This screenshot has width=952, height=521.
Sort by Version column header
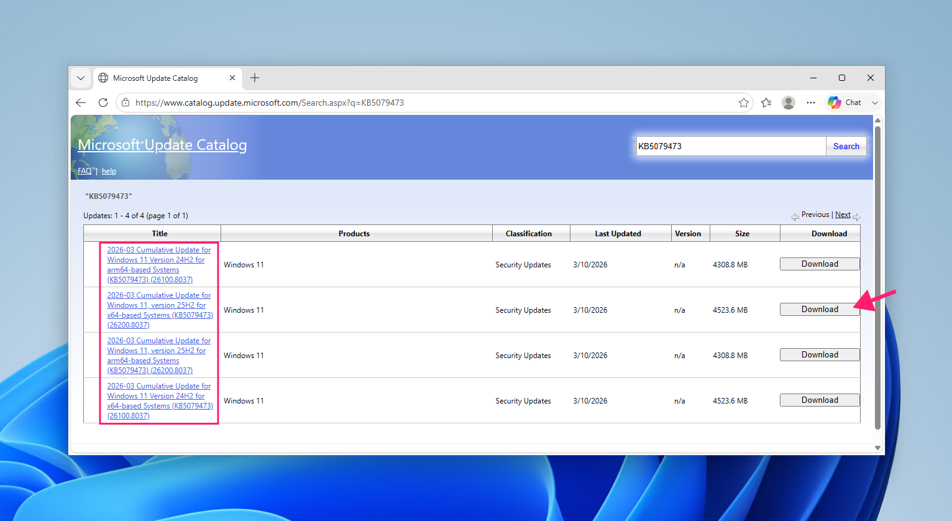(x=688, y=234)
